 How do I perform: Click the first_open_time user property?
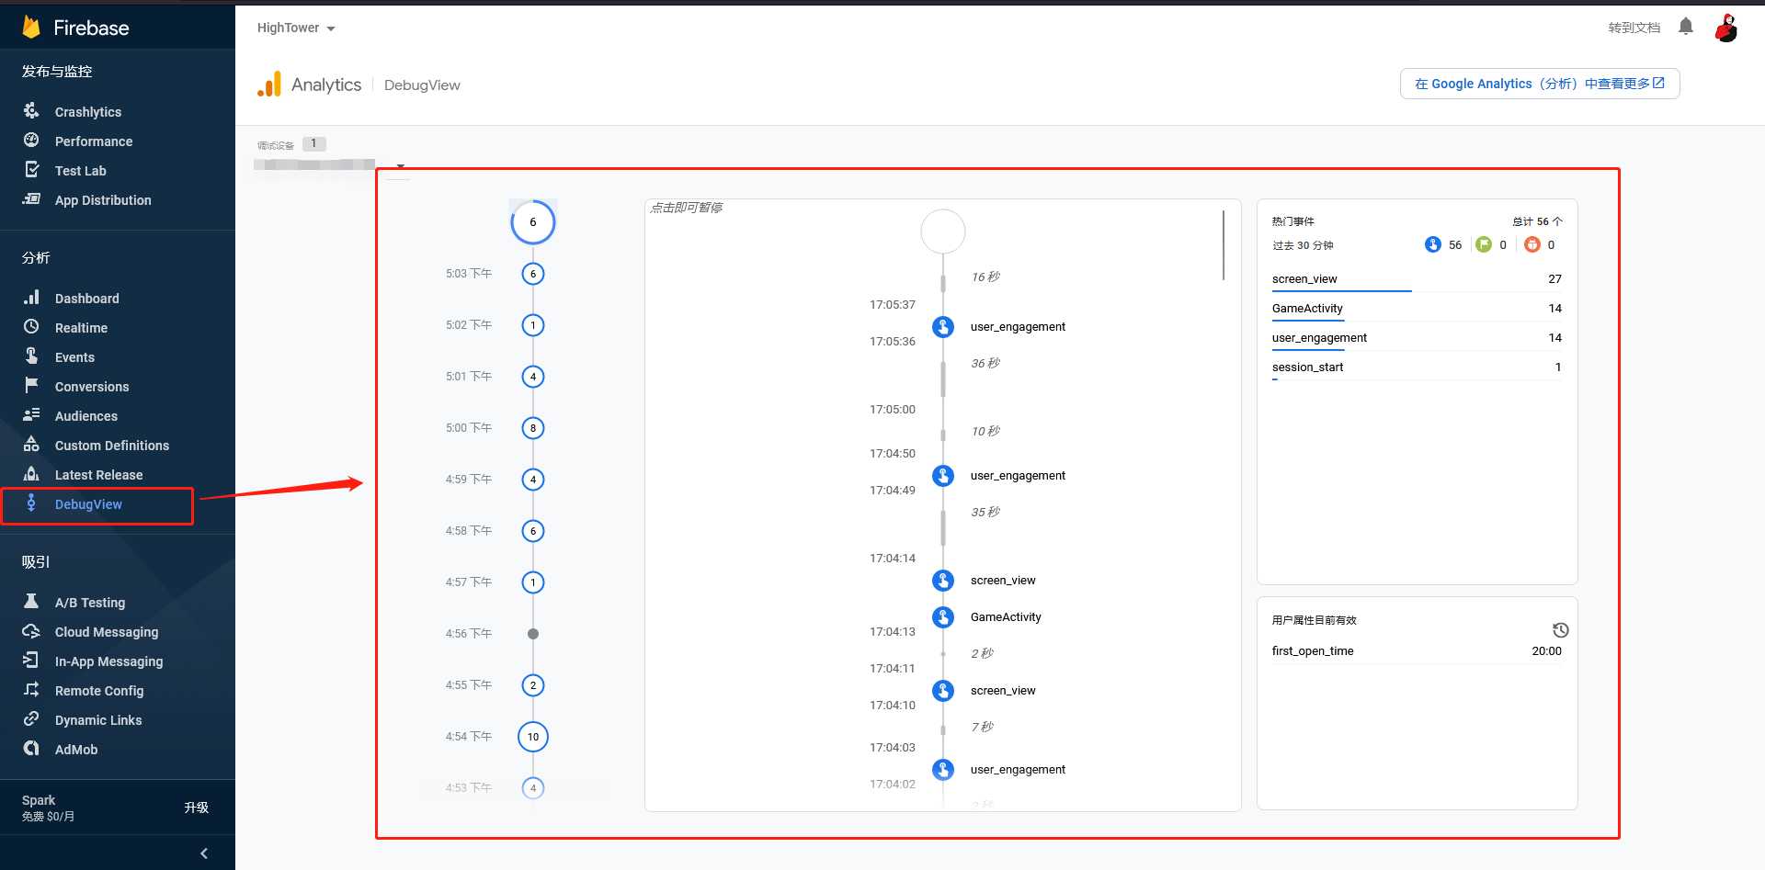pos(1417,651)
